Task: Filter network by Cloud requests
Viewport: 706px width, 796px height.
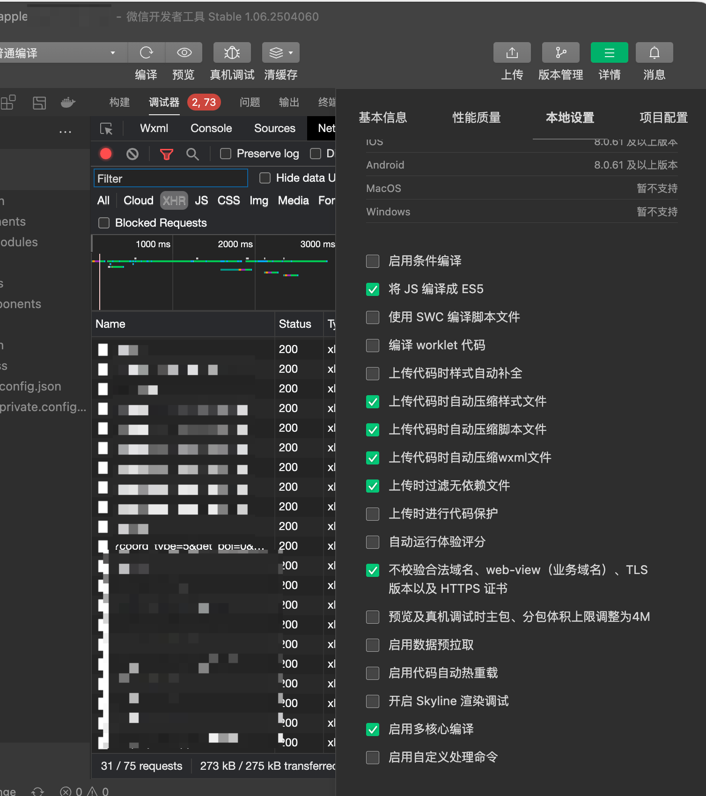Action: [x=139, y=200]
